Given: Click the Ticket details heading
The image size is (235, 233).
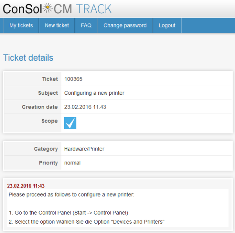Looking at the screenshot, I should pos(28,58).
